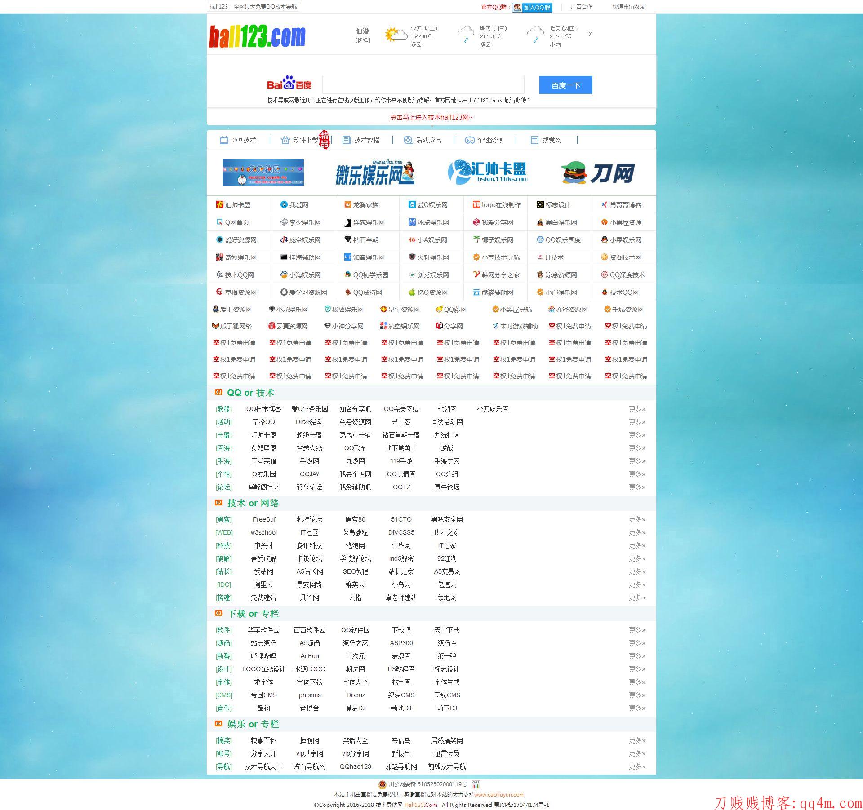
Task: Click the 爱Q娱乐网 site icon
Action: tap(412, 205)
